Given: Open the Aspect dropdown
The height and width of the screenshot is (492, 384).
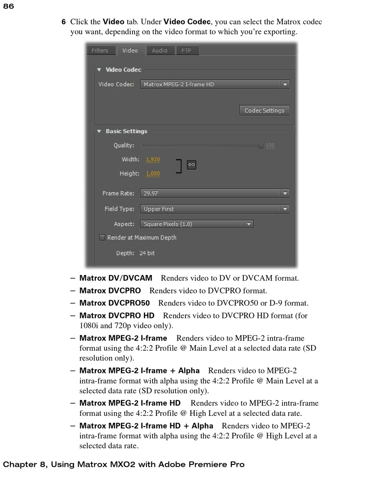Looking at the screenshot, I should pos(196,224).
